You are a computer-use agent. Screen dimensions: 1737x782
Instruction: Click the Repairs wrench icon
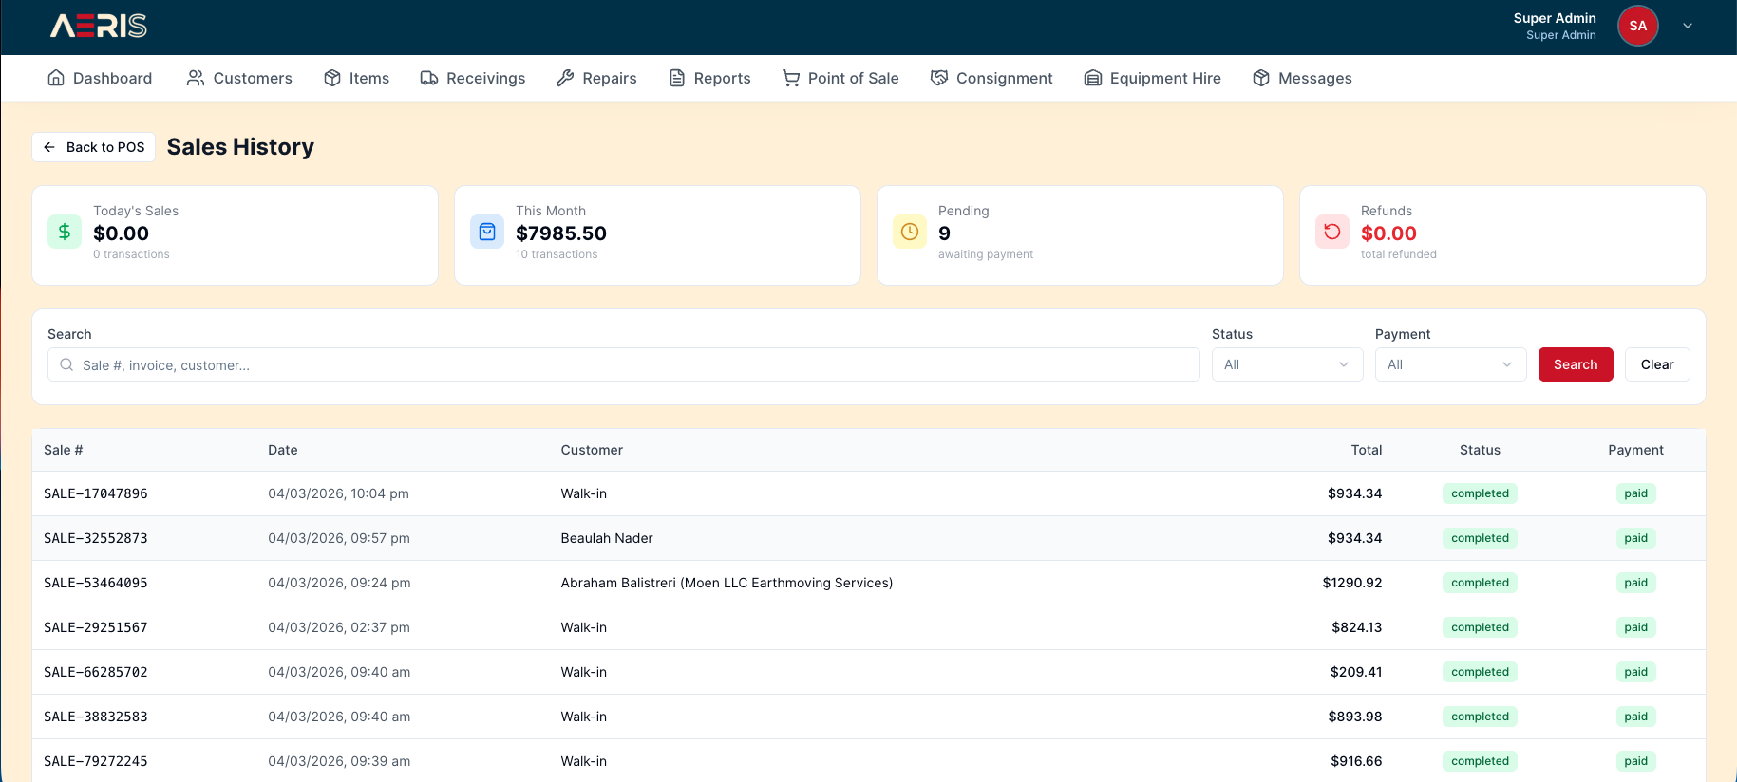[565, 78]
